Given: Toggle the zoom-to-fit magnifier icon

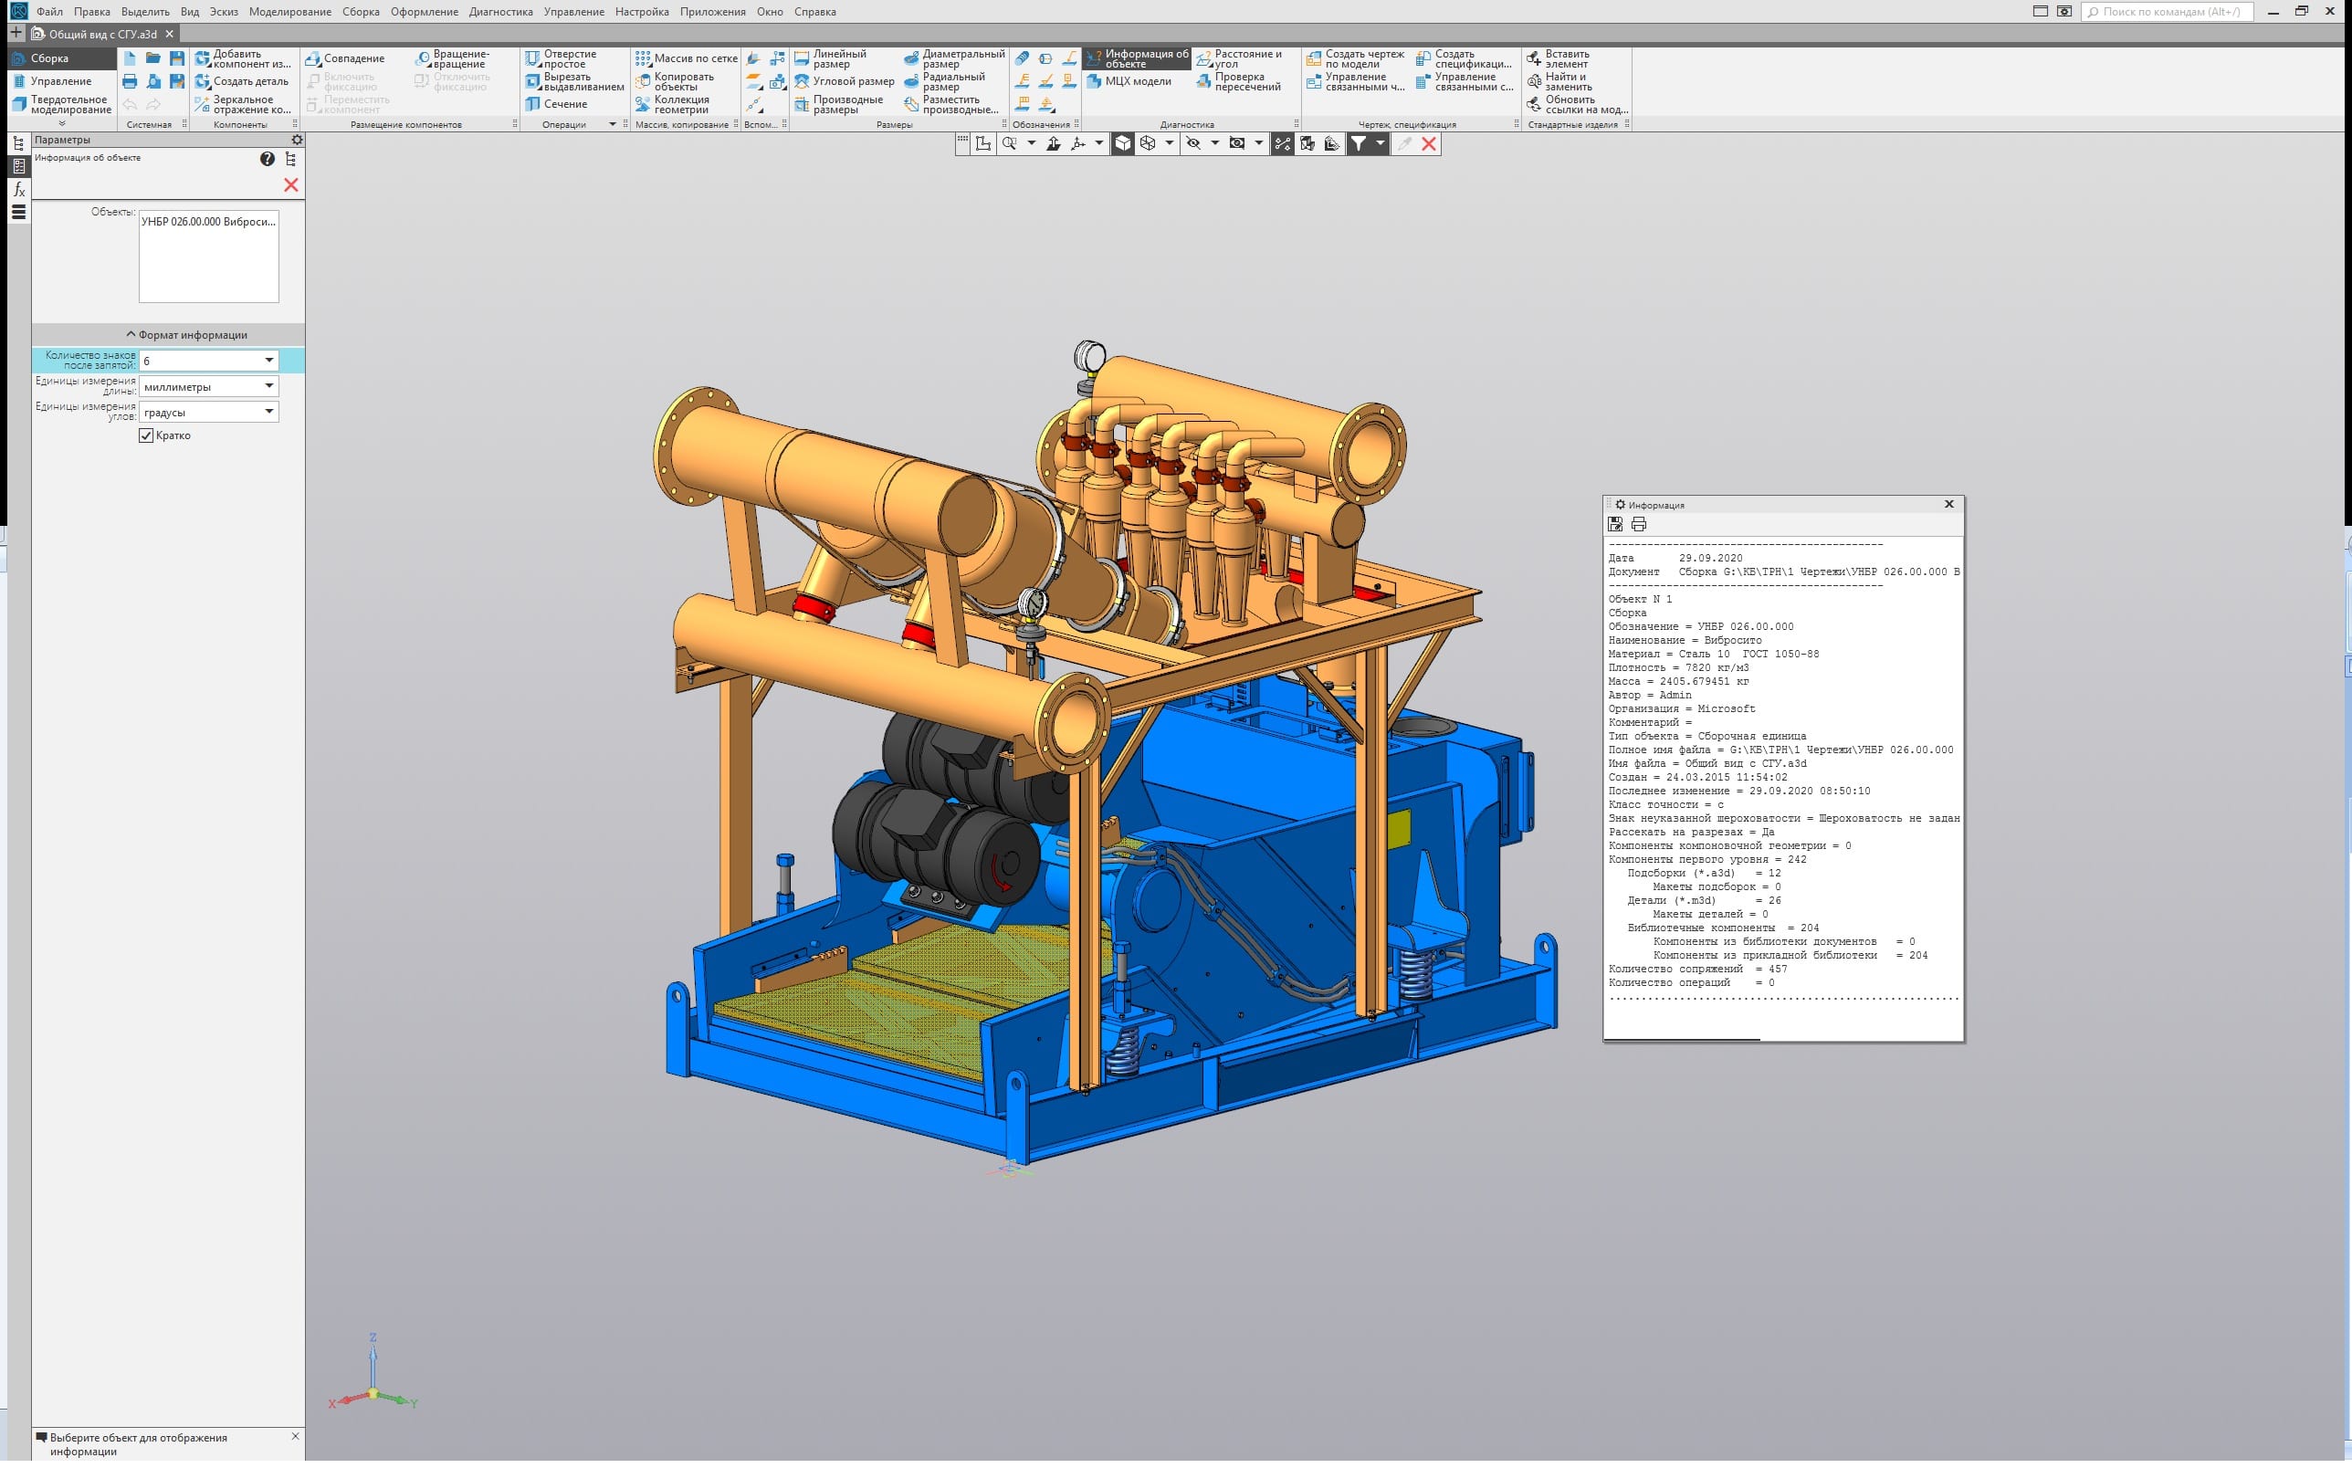Looking at the screenshot, I should click(x=1010, y=143).
